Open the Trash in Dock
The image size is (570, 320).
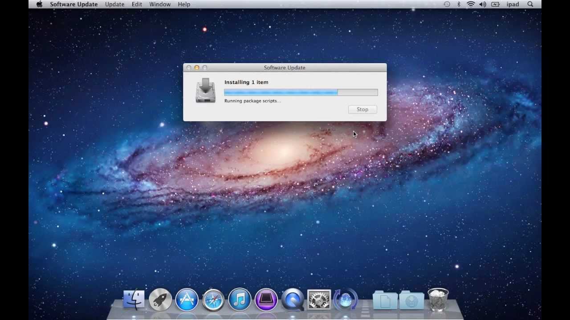pyautogui.click(x=438, y=299)
